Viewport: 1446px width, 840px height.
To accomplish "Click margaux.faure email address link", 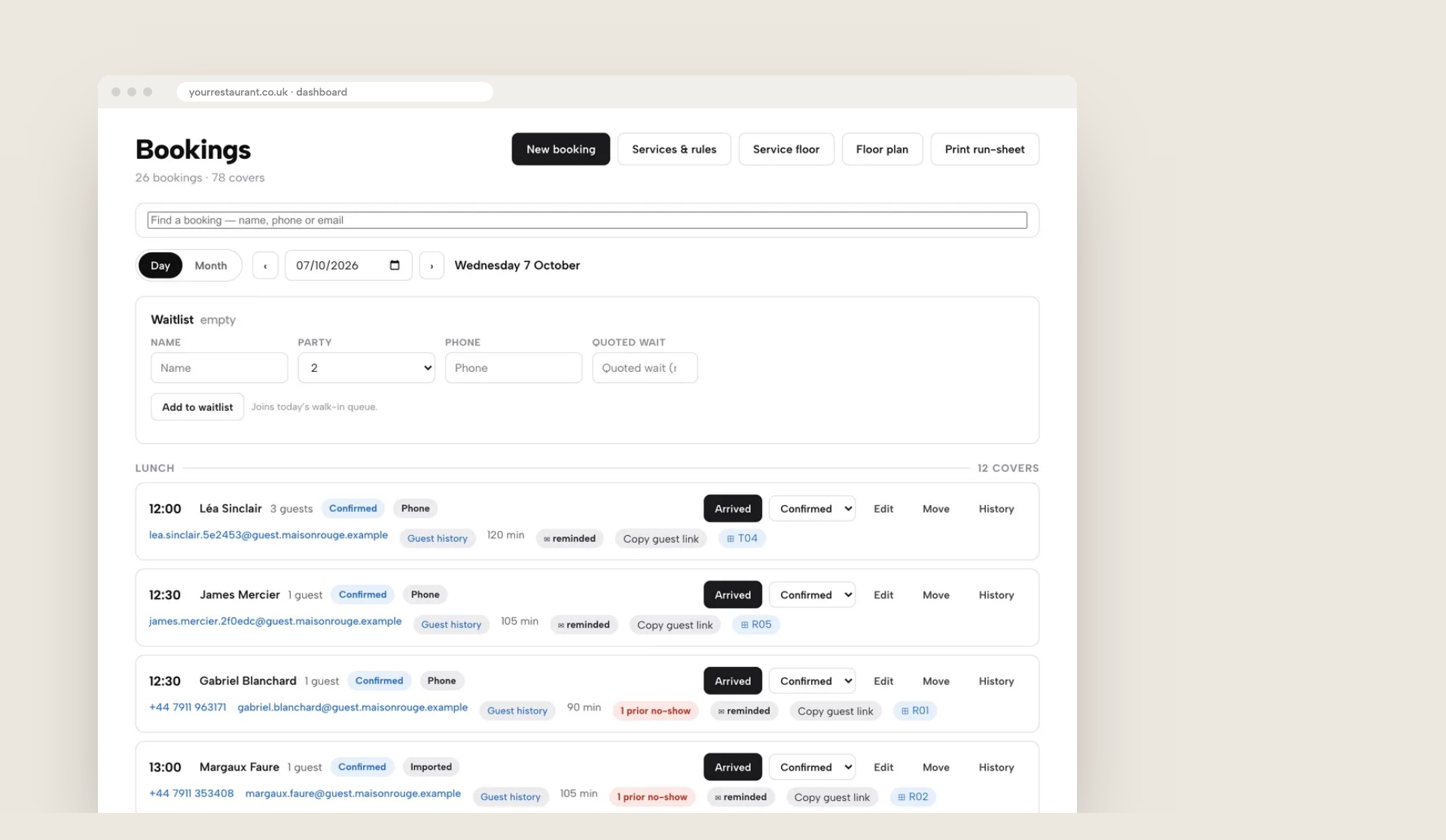I will pos(353,793).
